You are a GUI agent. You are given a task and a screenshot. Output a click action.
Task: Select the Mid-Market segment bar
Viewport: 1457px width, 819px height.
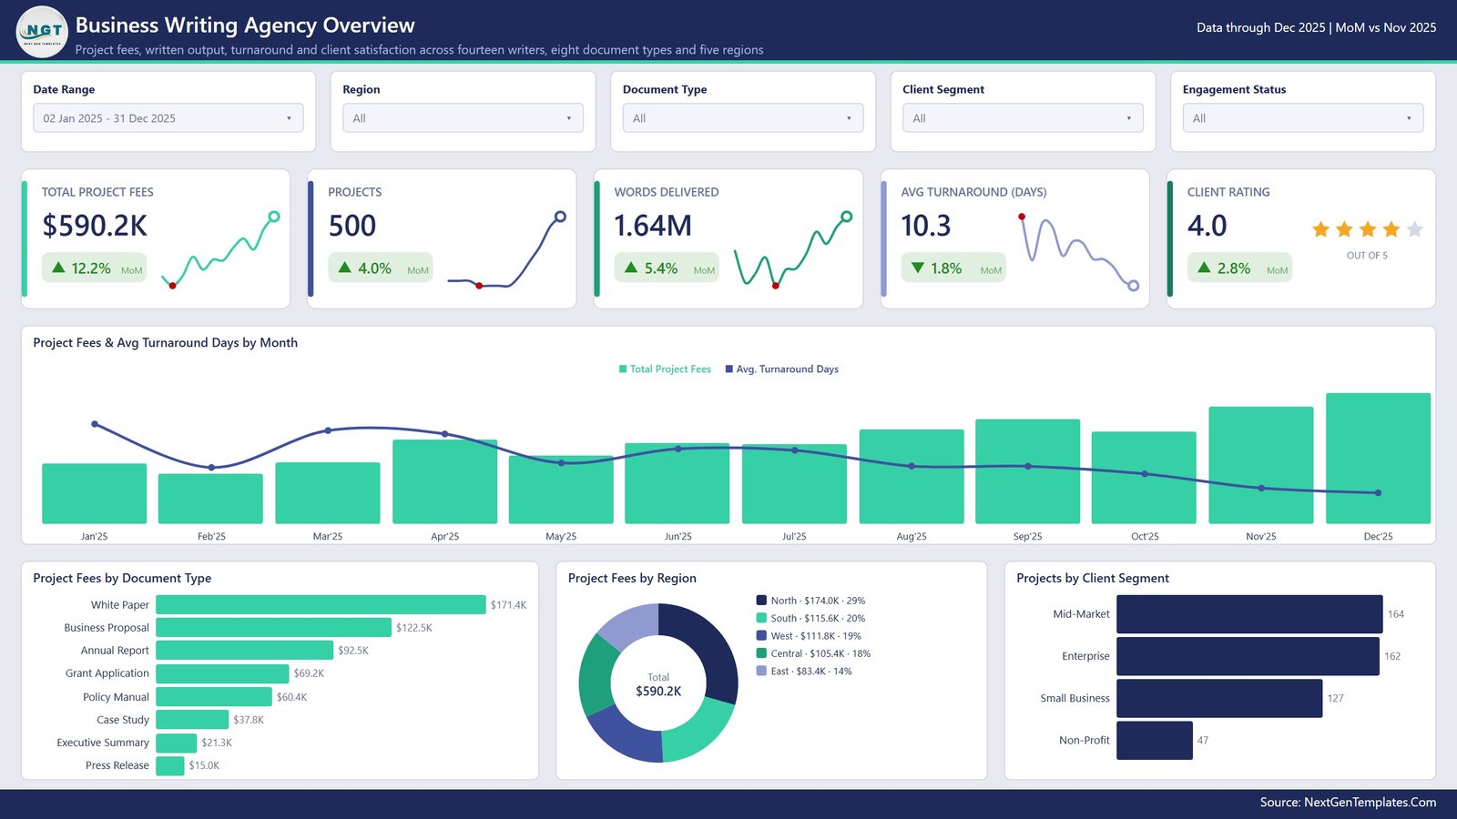1249,614
